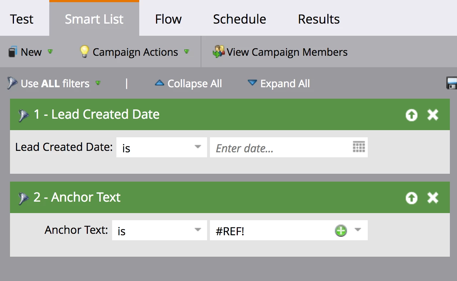Image resolution: width=457 pixels, height=281 pixels.
Task: Click the Enter date input field
Action: (x=278, y=148)
